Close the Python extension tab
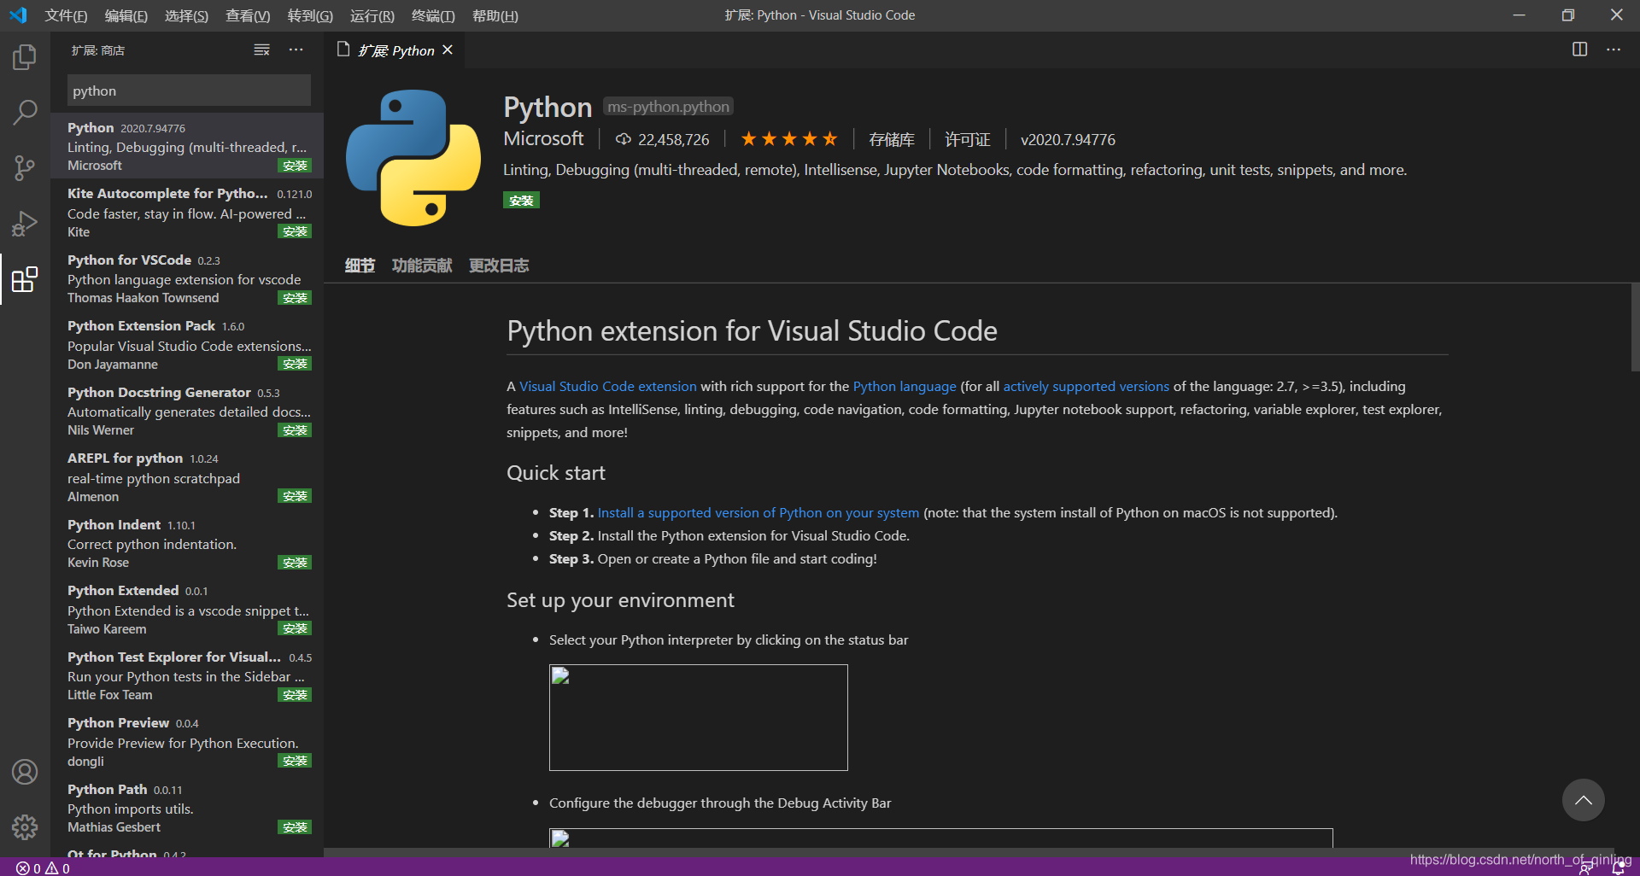1640x876 pixels. (448, 50)
